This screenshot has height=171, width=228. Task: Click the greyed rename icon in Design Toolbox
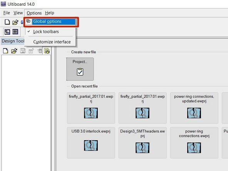(x=39, y=51)
